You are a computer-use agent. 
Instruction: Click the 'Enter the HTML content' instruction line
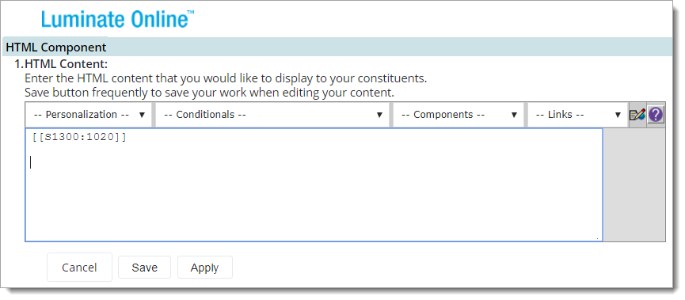(226, 79)
